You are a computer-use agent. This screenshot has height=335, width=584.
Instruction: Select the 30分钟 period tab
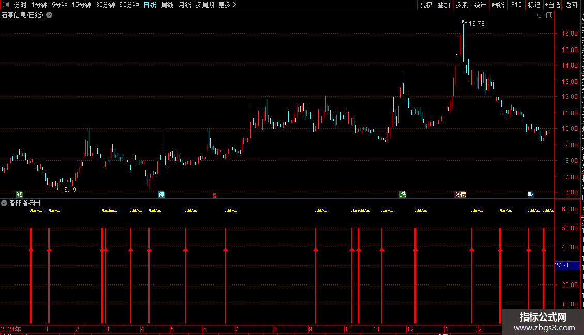105,5
